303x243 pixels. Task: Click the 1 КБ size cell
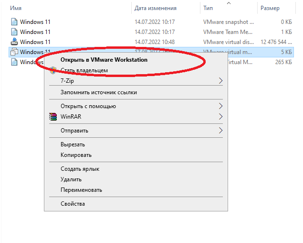point(286,32)
